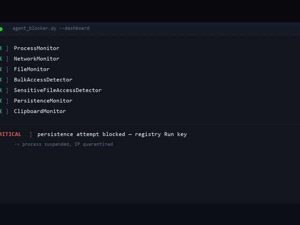The width and height of the screenshot is (300, 225).
Task: Click the PersistenceMonitor checkmark icon
Action: (x=1, y=101)
